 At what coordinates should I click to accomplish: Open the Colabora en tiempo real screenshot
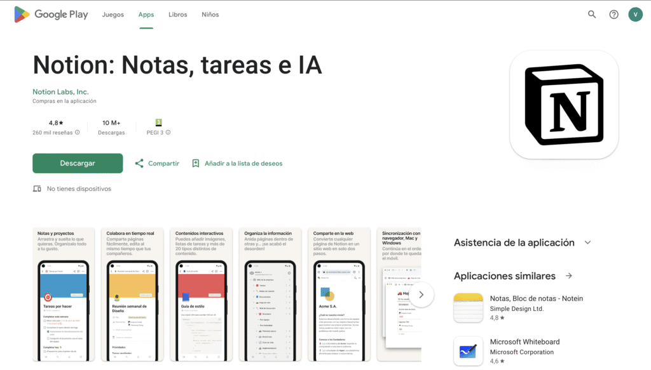point(132,294)
